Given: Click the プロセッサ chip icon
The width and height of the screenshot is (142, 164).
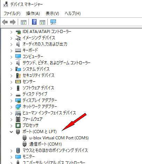Looking at the screenshot, I should tap(18, 125).
